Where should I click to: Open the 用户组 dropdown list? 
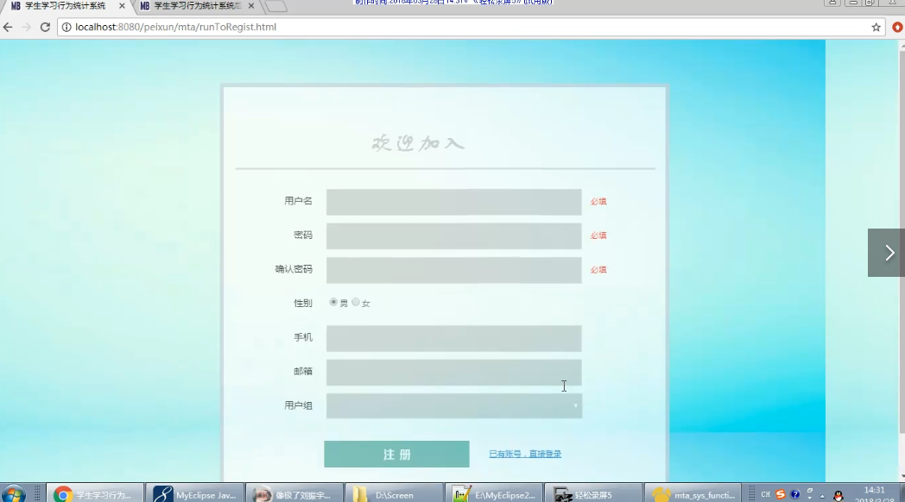453,405
